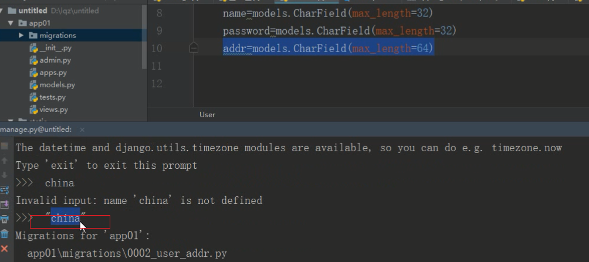Open models.py in project tree
This screenshot has height=262, width=589.
[x=57, y=85]
